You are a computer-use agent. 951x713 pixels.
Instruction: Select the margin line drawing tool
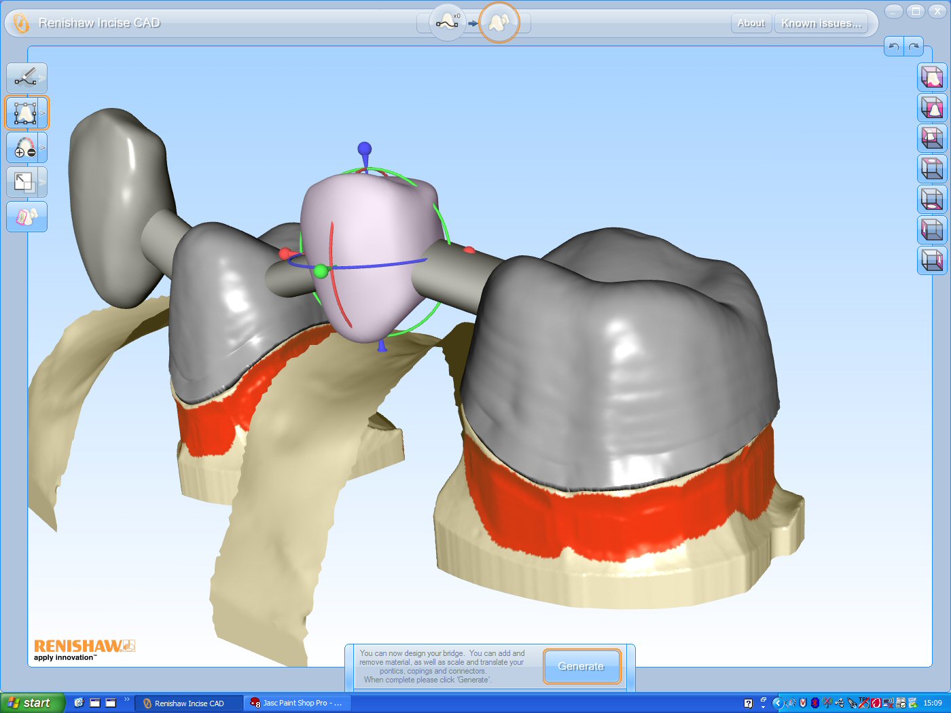pos(25,78)
